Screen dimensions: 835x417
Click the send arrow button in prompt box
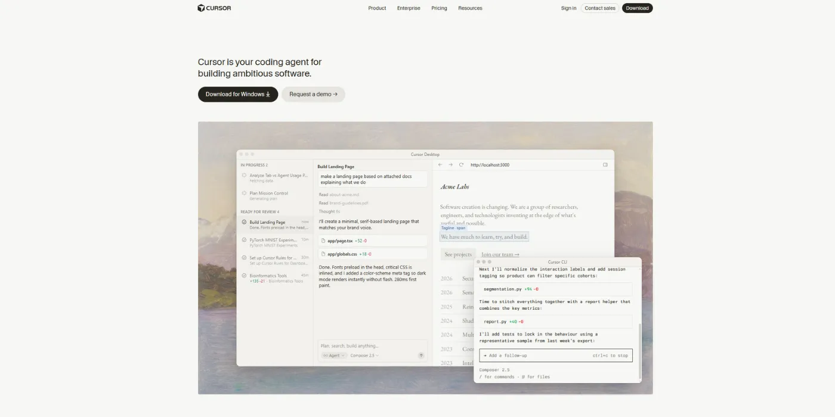click(x=421, y=356)
